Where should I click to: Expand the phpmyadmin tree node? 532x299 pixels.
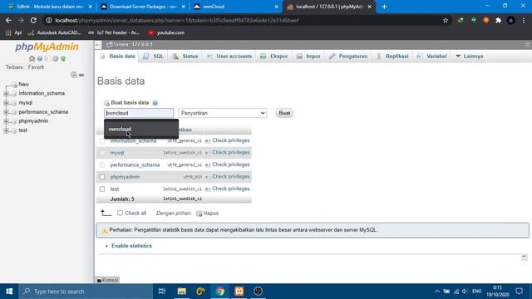coord(6,121)
